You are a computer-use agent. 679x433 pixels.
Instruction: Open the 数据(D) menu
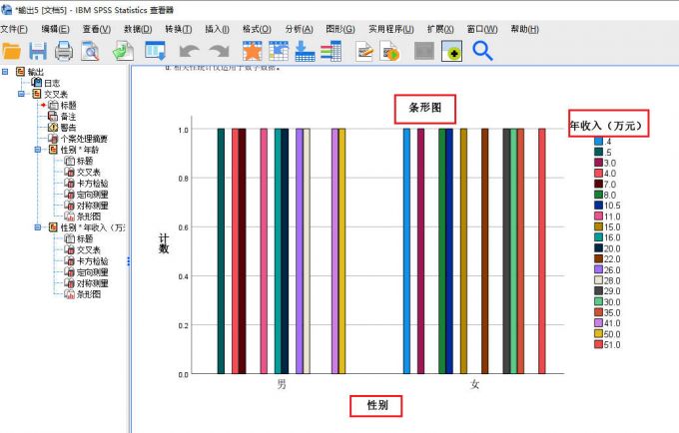138,29
